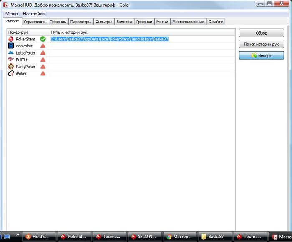The height and width of the screenshot is (242, 292).
Task: Click the warning triangle beside PartyPoker
Action: pos(43,66)
